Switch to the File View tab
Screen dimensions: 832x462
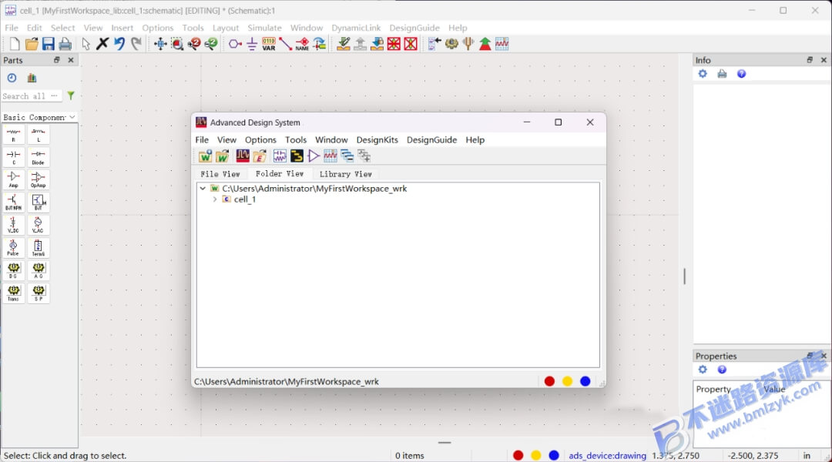pos(220,174)
